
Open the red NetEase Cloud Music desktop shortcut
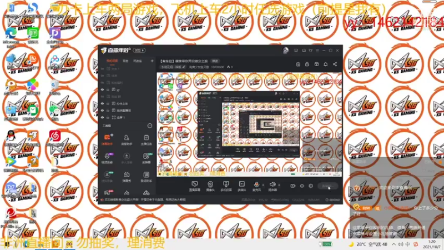click(55, 138)
